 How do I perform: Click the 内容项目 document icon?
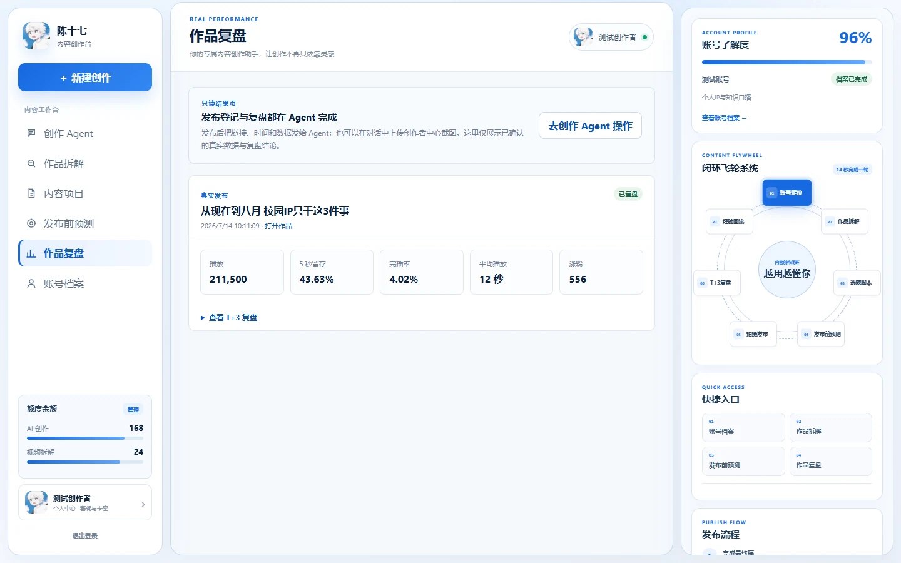31,193
